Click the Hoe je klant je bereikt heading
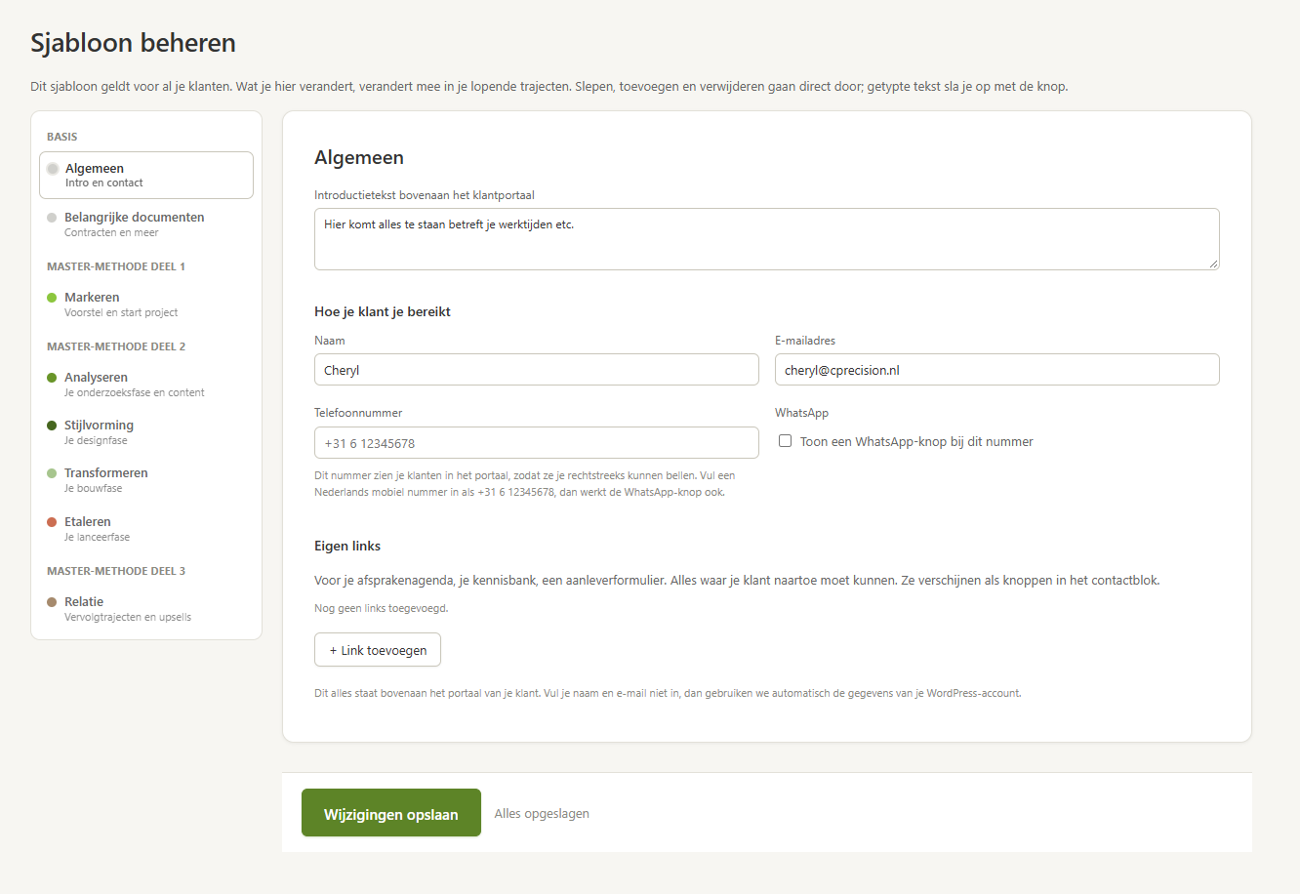This screenshot has width=1300, height=894. click(x=383, y=312)
